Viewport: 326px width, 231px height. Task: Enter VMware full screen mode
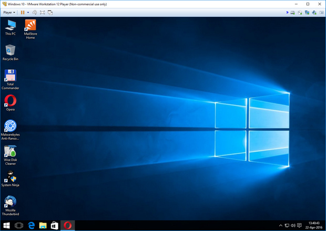(x=43, y=13)
